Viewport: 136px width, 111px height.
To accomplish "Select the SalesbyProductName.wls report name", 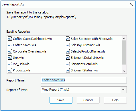I will click(88, 51).
